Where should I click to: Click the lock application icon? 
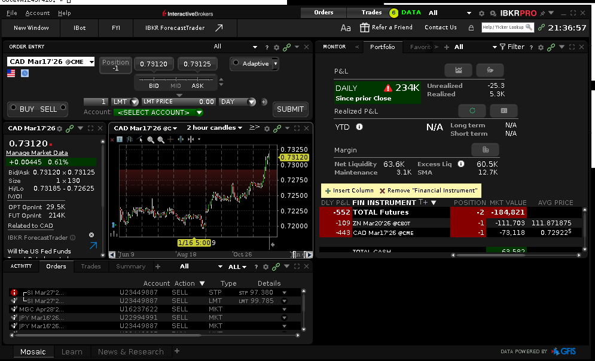point(471,27)
